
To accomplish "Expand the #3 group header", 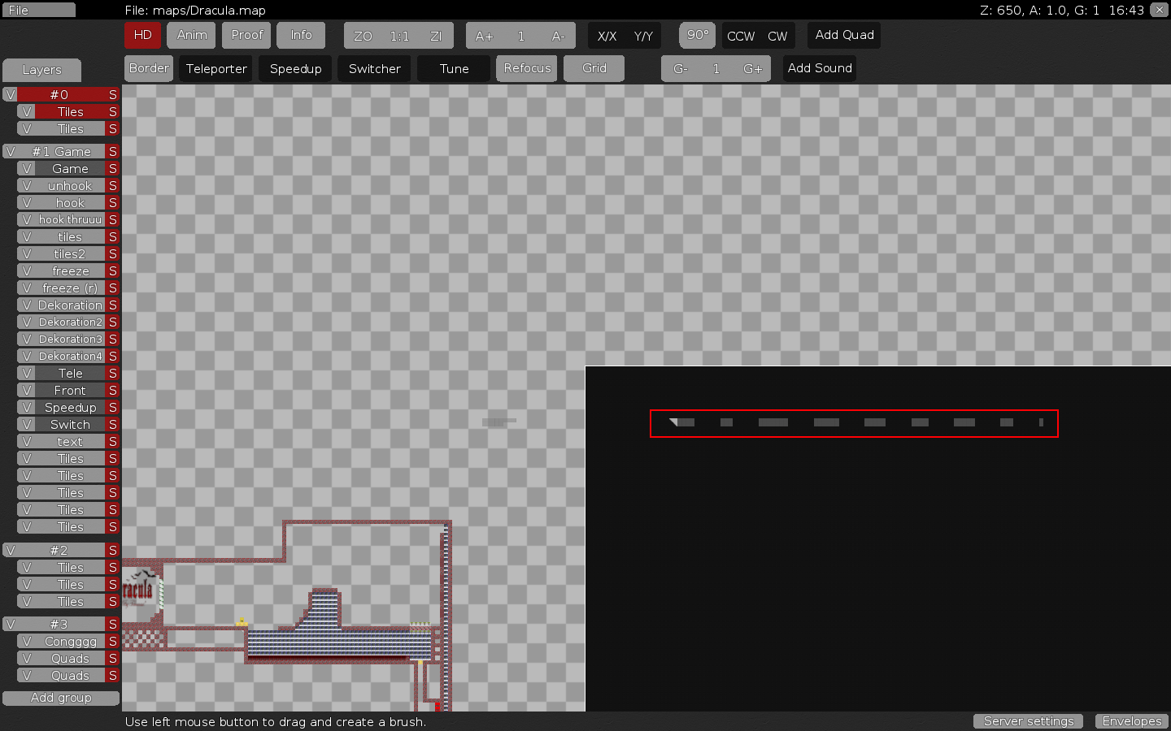I will (x=60, y=625).
